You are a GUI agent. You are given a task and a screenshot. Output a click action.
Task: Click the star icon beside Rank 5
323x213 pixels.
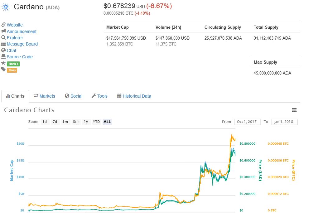3,63
